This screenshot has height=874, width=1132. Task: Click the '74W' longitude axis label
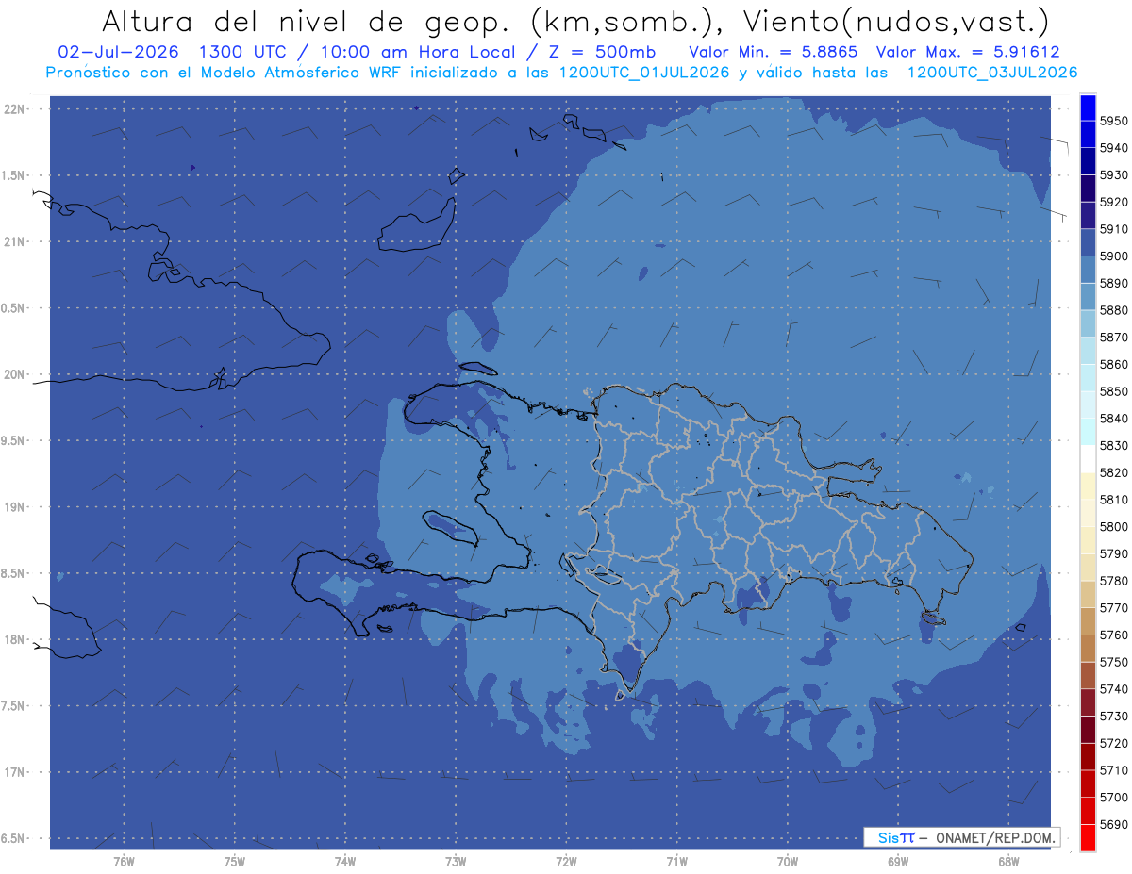coord(345,862)
